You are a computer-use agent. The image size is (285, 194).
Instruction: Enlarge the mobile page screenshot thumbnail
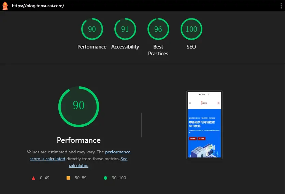click(204, 125)
